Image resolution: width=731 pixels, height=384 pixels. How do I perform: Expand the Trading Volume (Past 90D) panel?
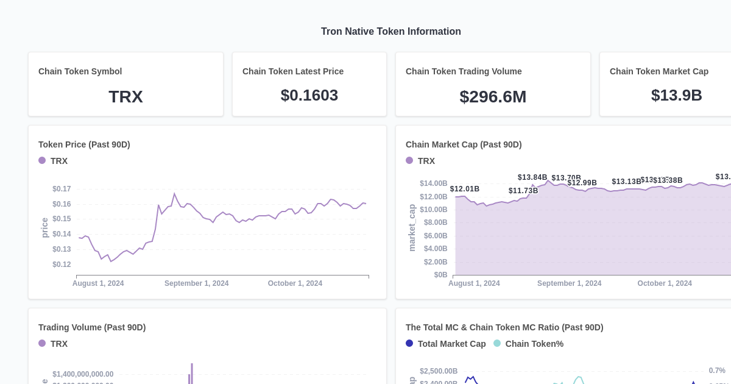pyautogui.click(x=92, y=327)
